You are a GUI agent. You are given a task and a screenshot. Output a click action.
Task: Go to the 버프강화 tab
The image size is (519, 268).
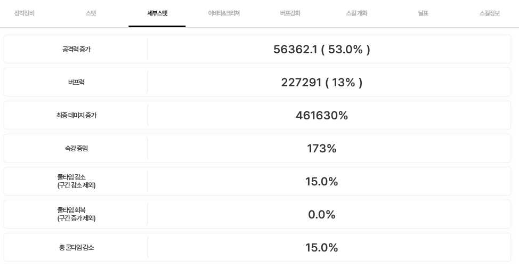tap(290, 13)
